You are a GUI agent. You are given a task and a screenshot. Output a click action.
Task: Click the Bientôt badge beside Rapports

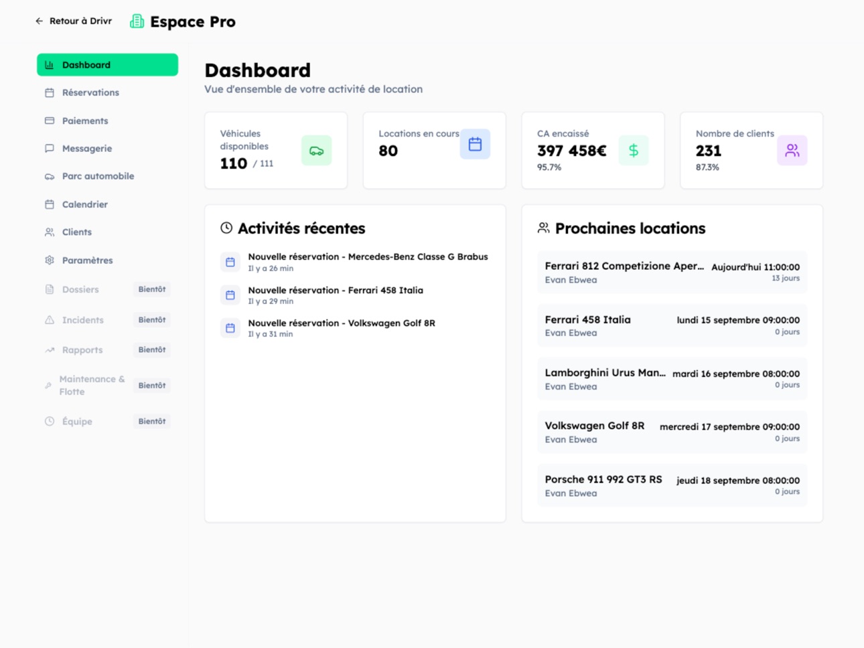pyautogui.click(x=152, y=349)
